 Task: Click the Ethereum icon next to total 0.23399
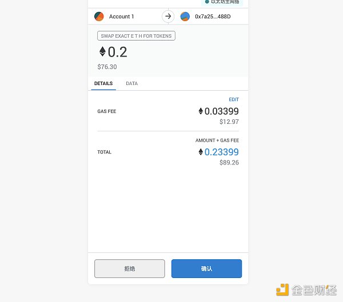point(201,152)
